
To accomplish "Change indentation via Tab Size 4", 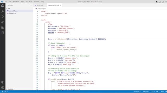I will pyautogui.click(x=146, y=91).
